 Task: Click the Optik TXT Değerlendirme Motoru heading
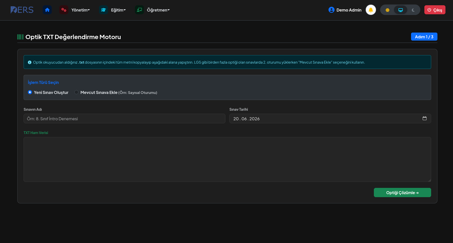click(73, 37)
